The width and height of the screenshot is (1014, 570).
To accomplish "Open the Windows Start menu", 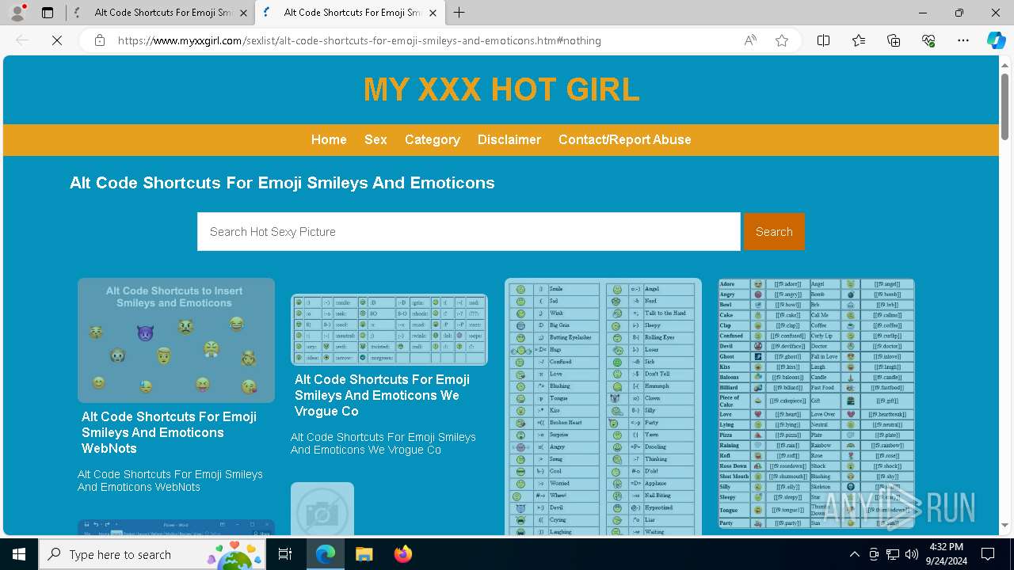I will coord(19,554).
